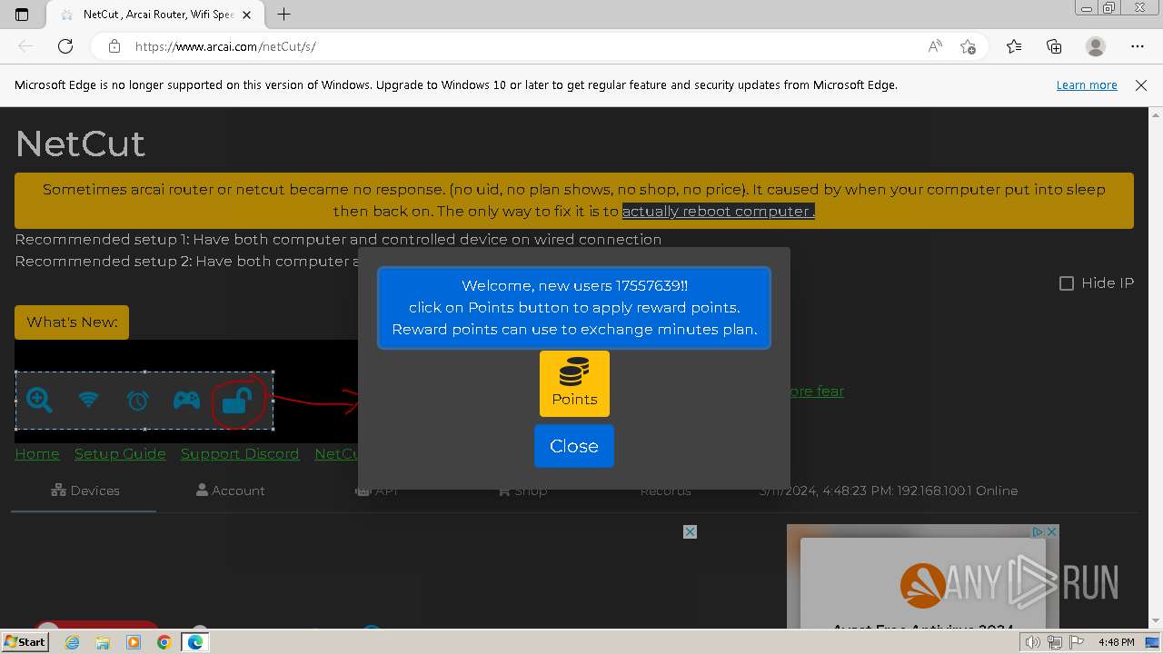This screenshot has width=1163, height=654.
Task: Click the AdChoices icon on the Avast ad
Action: pos(1037,531)
